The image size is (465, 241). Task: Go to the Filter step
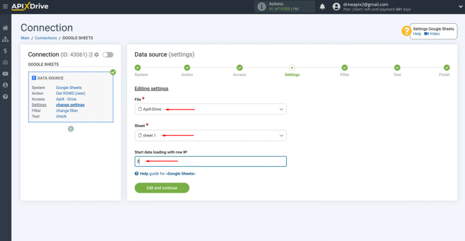tap(345, 68)
